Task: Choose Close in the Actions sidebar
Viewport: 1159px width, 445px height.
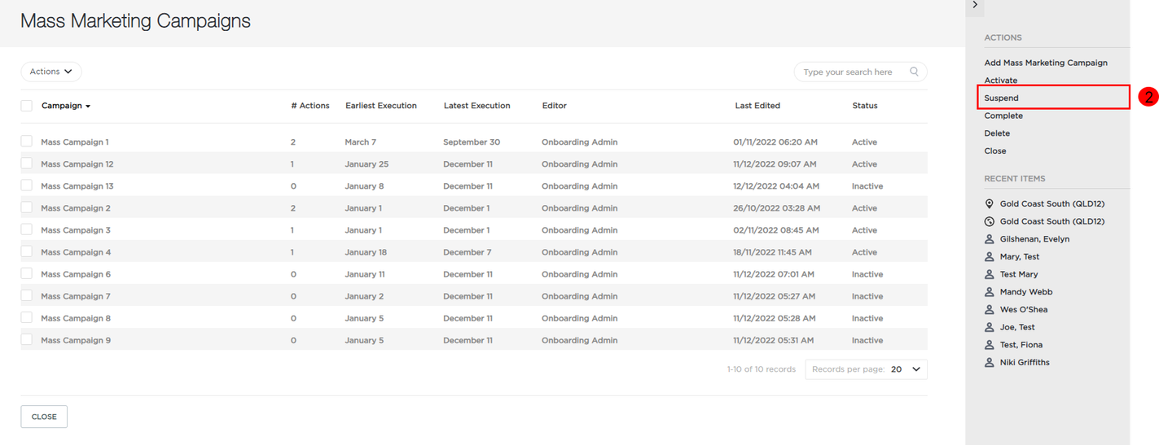Action: 994,151
